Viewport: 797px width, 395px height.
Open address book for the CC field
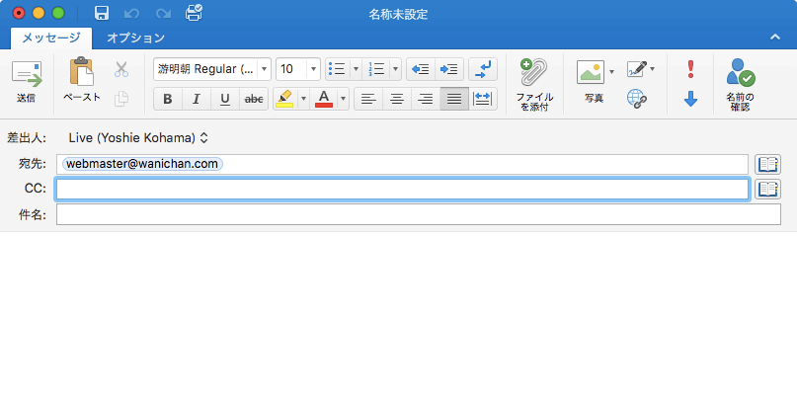point(767,190)
